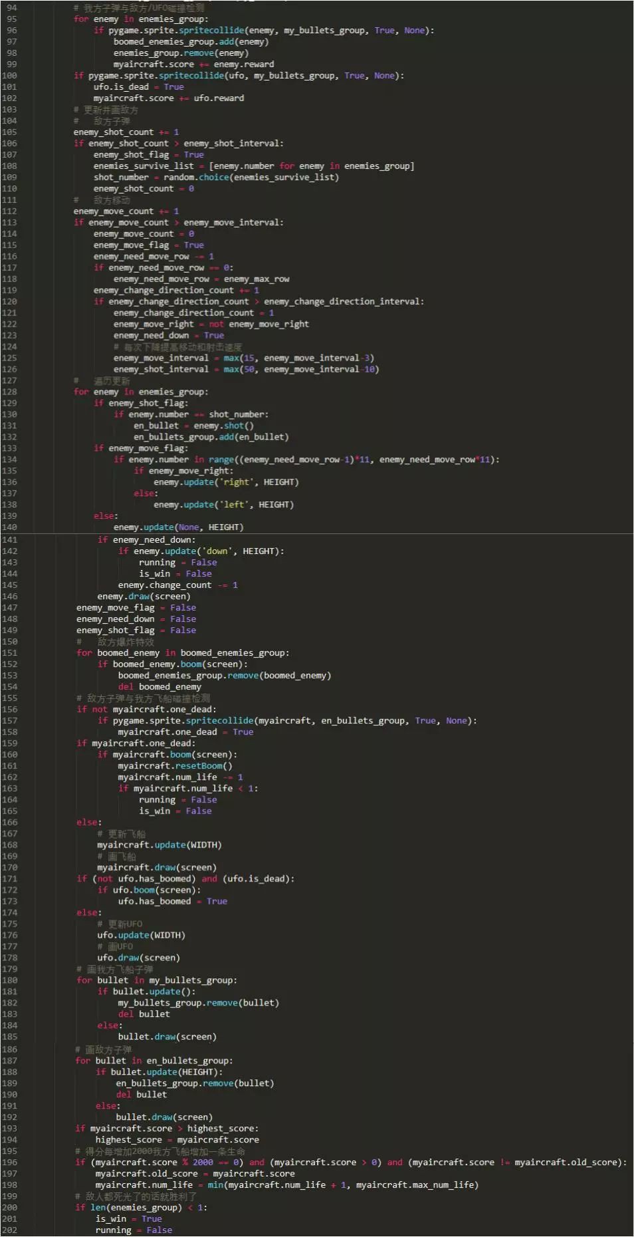The image size is (634, 1237).
Task: Click the 'ufo.update(WIDTH)' call
Action: pos(141,936)
